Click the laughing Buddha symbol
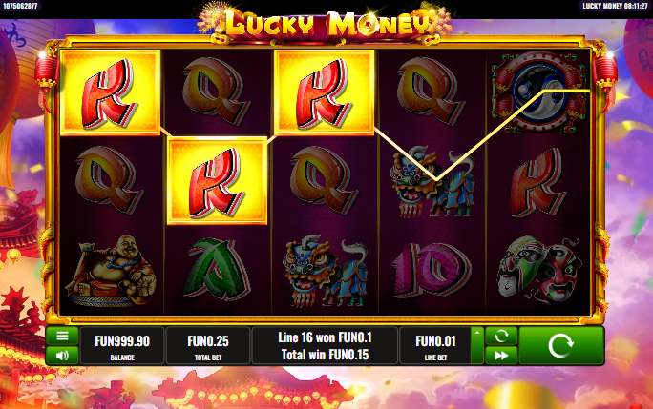Screen dimensions: 653x409 tap(111, 271)
